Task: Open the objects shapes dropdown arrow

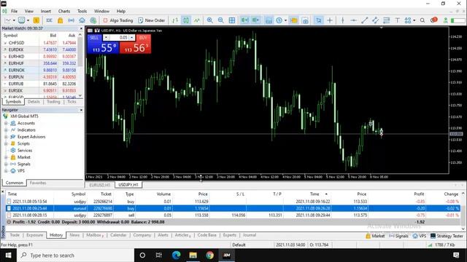Action: [x=414, y=20]
